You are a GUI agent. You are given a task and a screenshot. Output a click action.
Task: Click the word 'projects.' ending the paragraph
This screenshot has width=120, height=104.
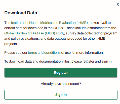tap(11, 44)
